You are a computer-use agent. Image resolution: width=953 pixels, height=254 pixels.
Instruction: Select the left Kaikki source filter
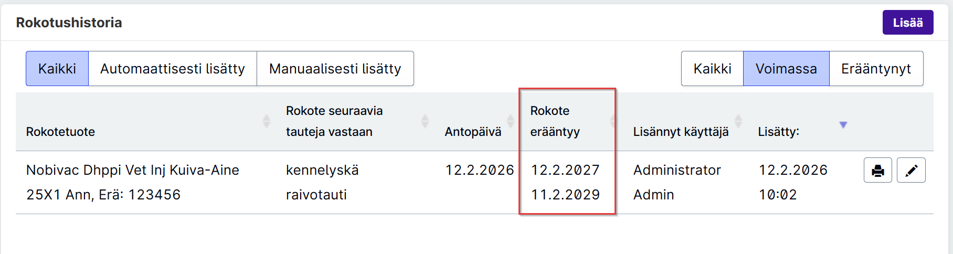pos(57,69)
